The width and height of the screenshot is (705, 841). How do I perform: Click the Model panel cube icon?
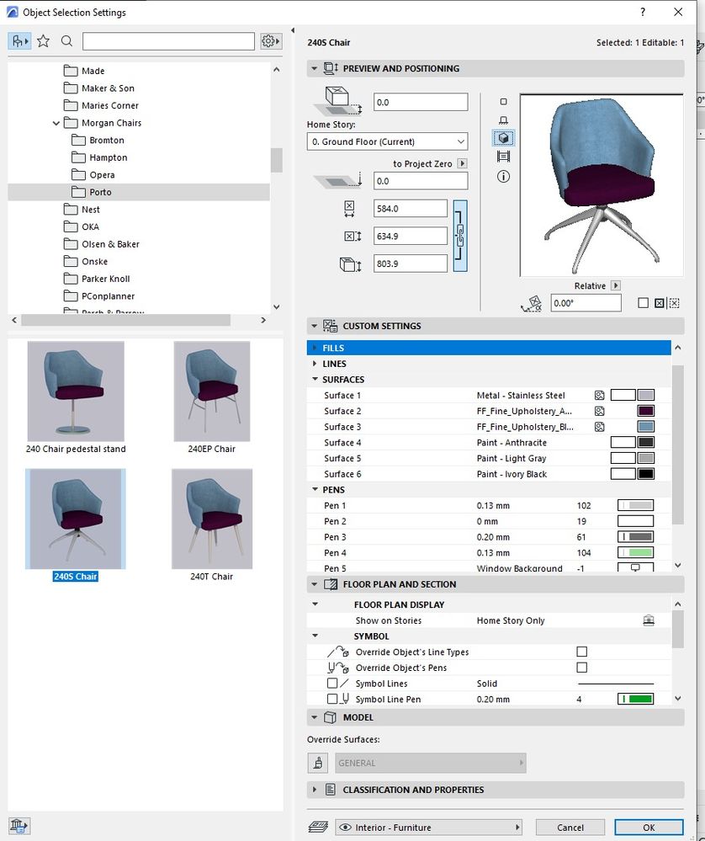pos(331,717)
